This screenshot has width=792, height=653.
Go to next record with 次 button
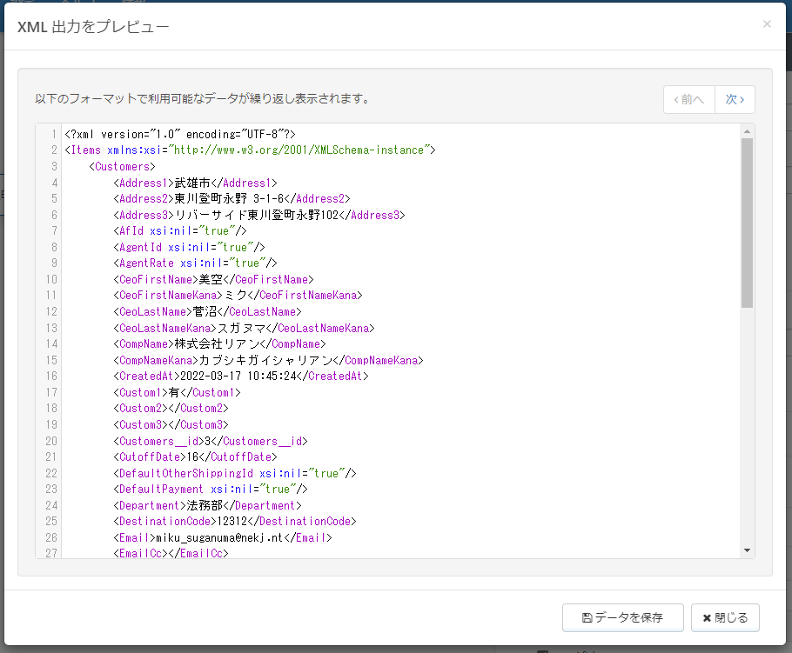(735, 99)
